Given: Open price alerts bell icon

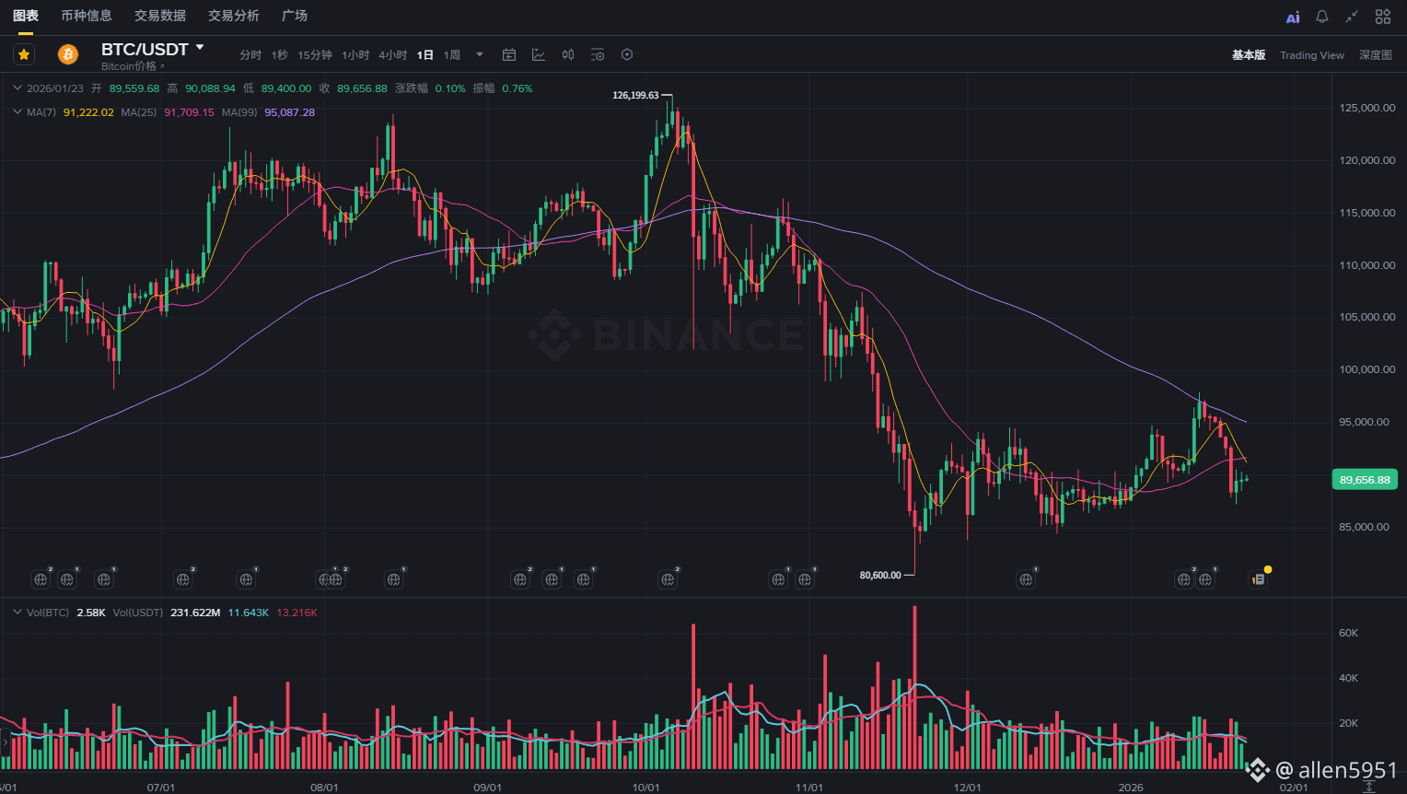Looking at the screenshot, I should (x=1321, y=17).
